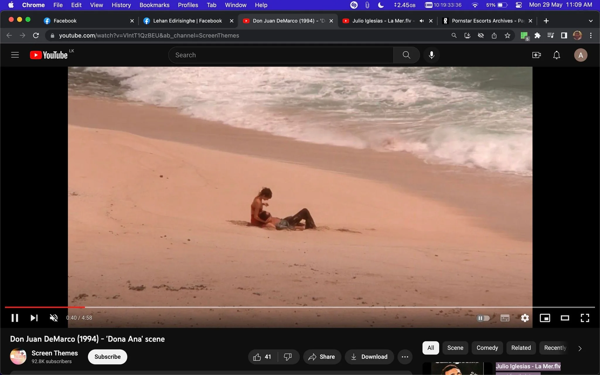
Task: Open YouTube notifications bell
Action: (x=556, y=55)
